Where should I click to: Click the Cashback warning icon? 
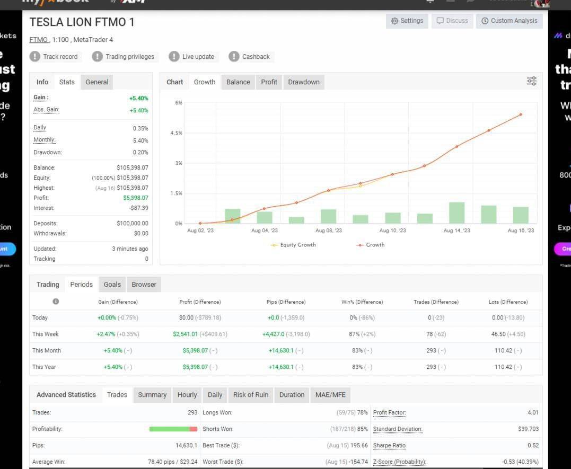click(234, 57)
